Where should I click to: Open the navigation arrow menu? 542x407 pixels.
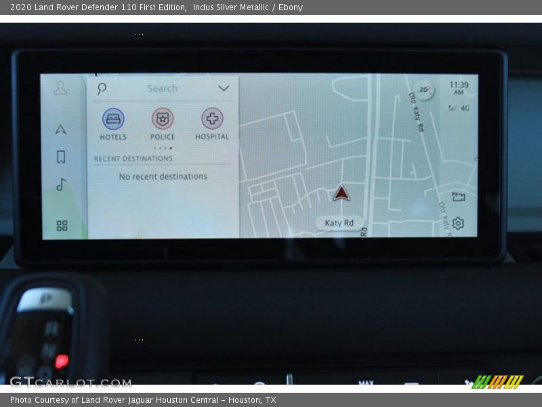pos(61,130)
